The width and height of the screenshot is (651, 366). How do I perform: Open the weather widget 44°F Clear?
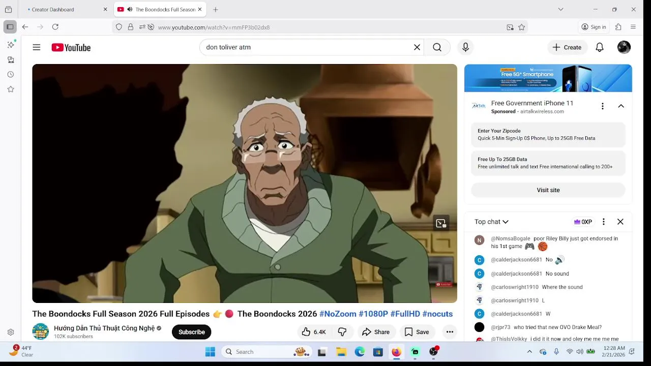click(21, 351)
